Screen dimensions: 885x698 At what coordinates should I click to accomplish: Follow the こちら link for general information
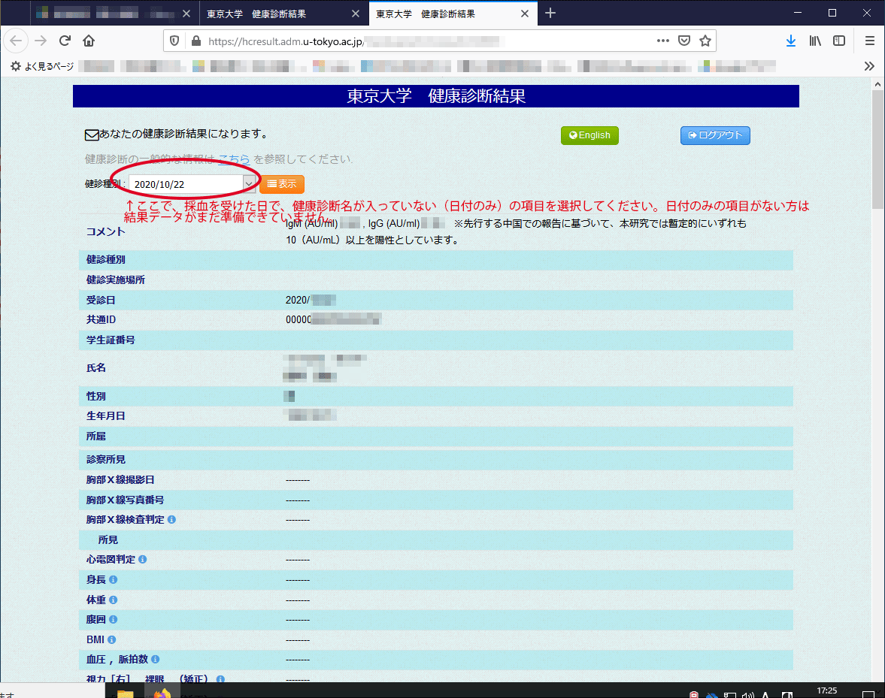pyautogui.click(x=234, y=159)
